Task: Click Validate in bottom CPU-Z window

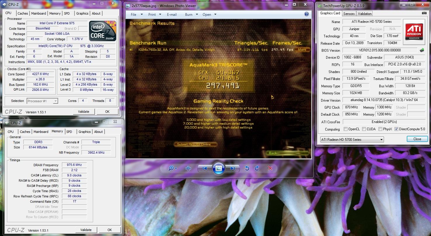Action: (86, 230)
